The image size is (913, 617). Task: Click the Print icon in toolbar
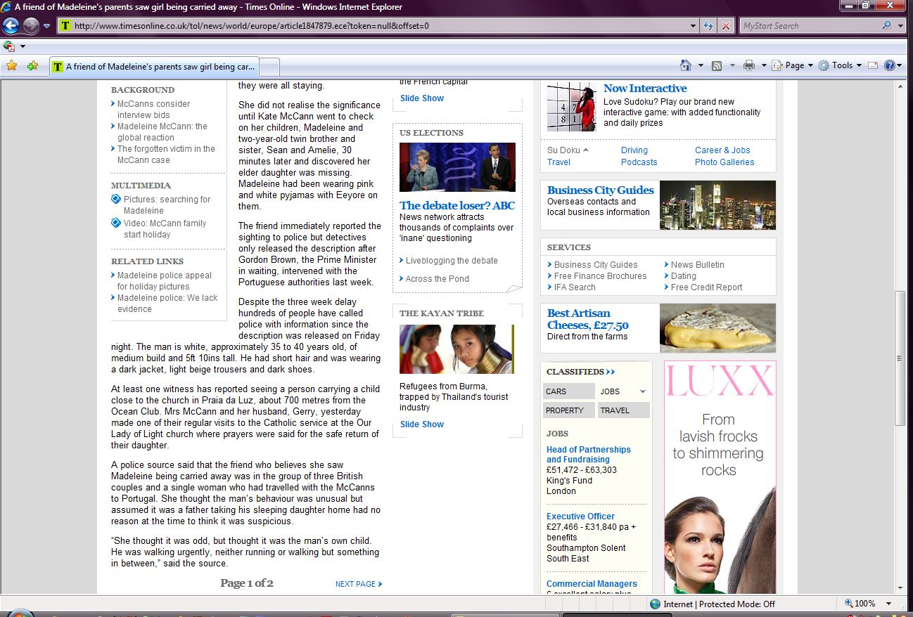pos(748,65)
